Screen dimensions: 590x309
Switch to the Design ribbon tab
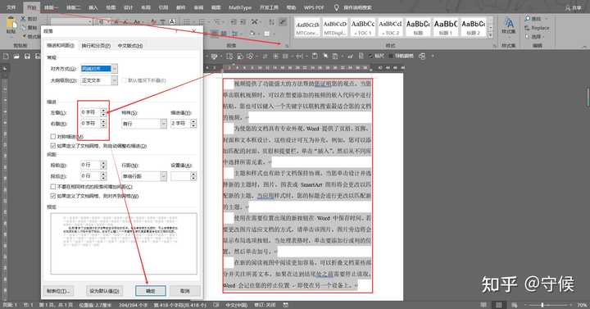click(129, 7)
